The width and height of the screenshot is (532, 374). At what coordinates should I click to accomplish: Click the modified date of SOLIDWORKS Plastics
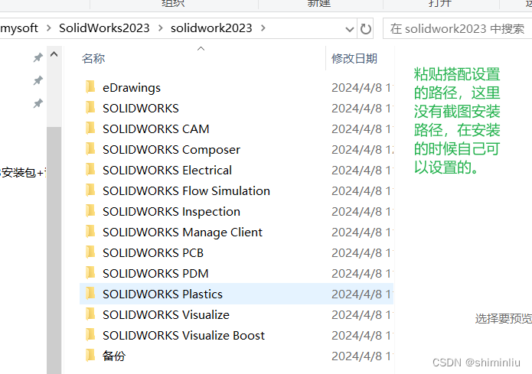pos(361,294)
